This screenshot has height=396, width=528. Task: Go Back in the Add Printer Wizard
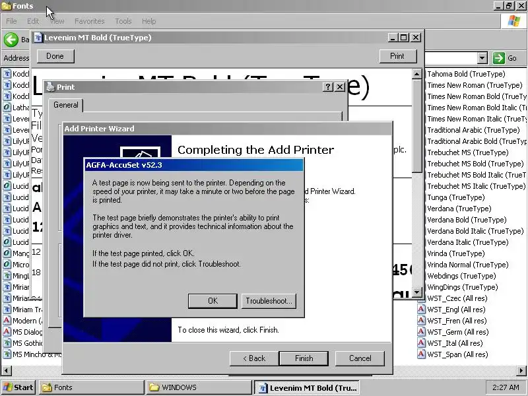tap(254, 358)
